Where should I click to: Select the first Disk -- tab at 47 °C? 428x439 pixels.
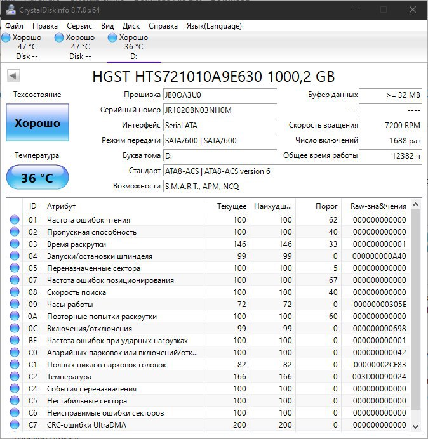pos(27,47)
